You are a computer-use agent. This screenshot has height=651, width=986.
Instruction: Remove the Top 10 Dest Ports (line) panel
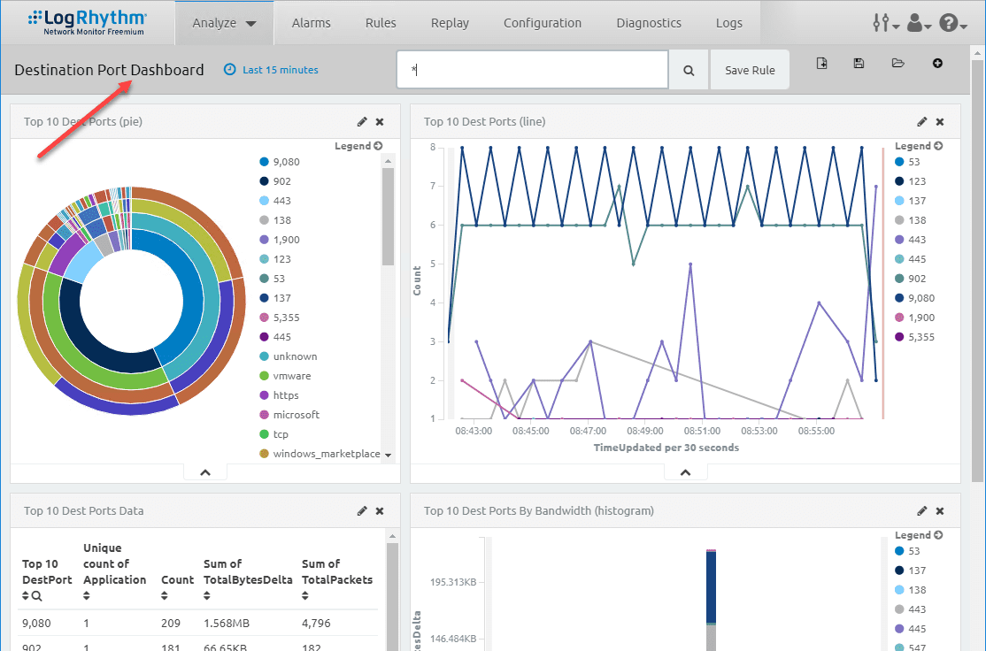tap(940, 122)
